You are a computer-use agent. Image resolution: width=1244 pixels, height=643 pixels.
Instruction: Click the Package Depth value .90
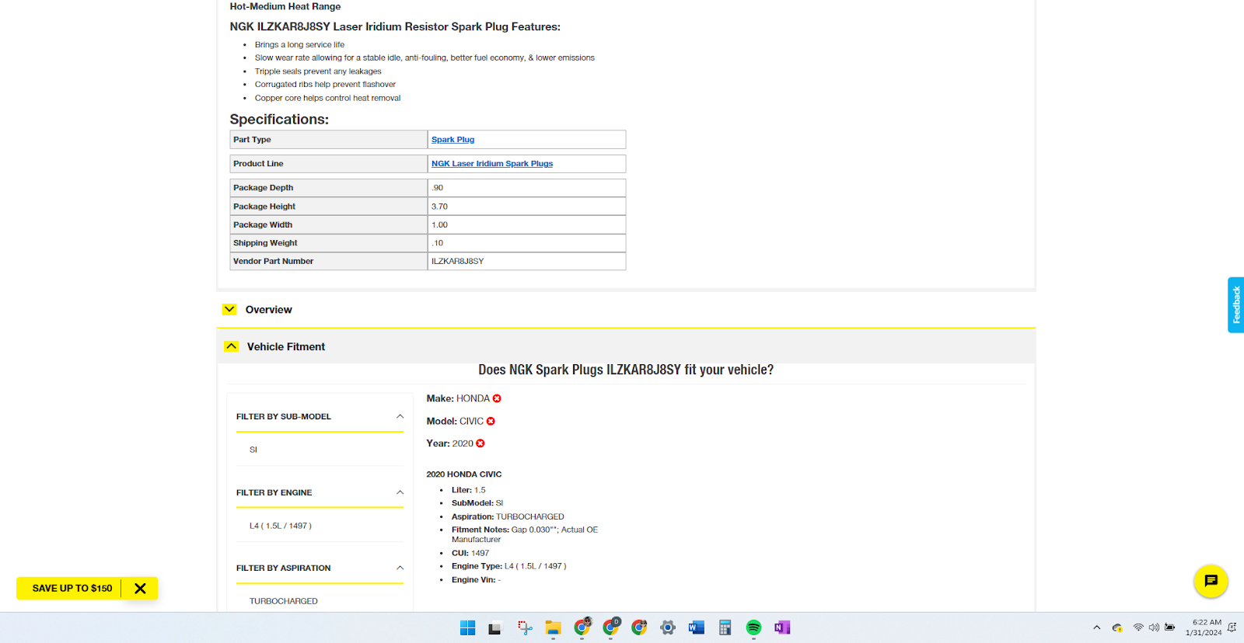(x=437, y=188)
